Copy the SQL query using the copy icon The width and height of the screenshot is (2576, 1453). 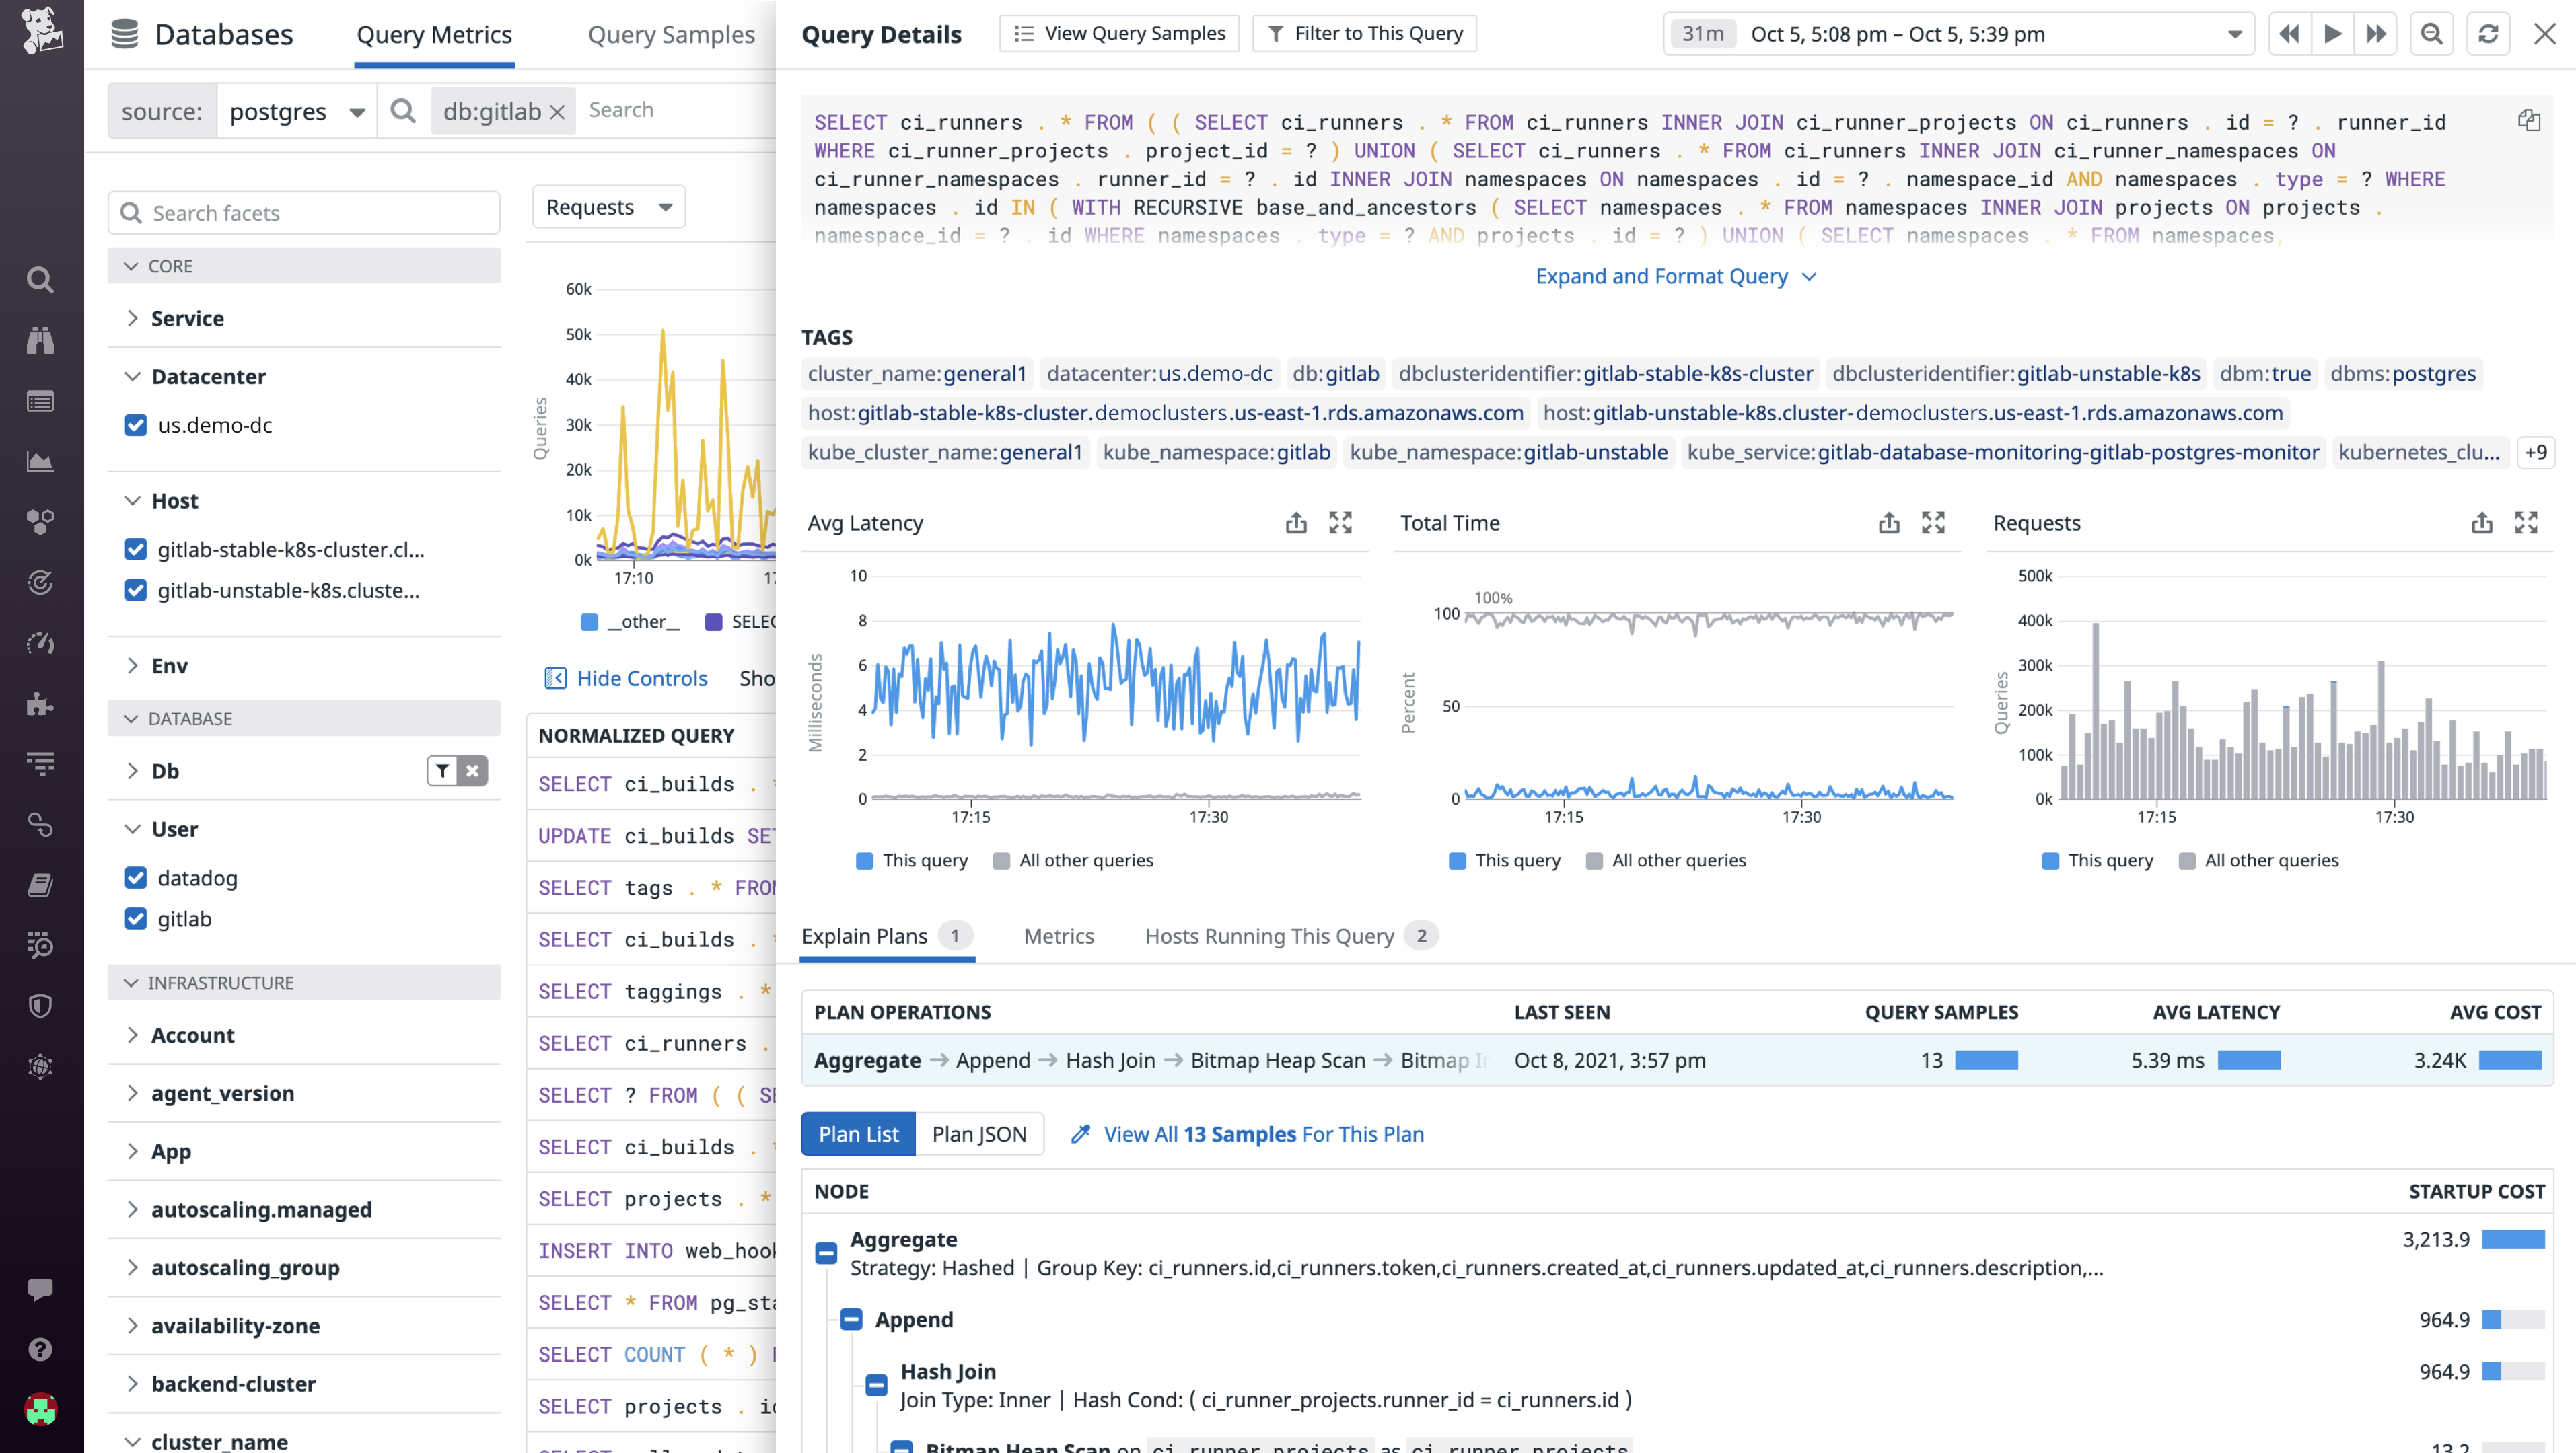pos(2530,121)
